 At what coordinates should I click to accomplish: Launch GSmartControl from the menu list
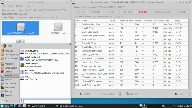pos(45,52)
